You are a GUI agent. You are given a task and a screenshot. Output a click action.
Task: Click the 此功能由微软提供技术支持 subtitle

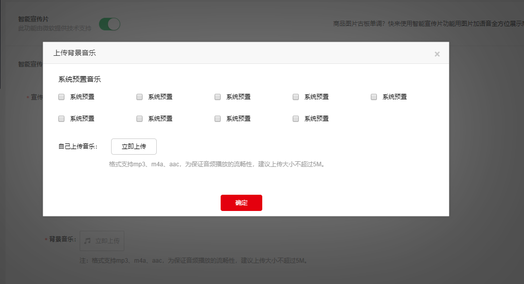tap(55, 28)
